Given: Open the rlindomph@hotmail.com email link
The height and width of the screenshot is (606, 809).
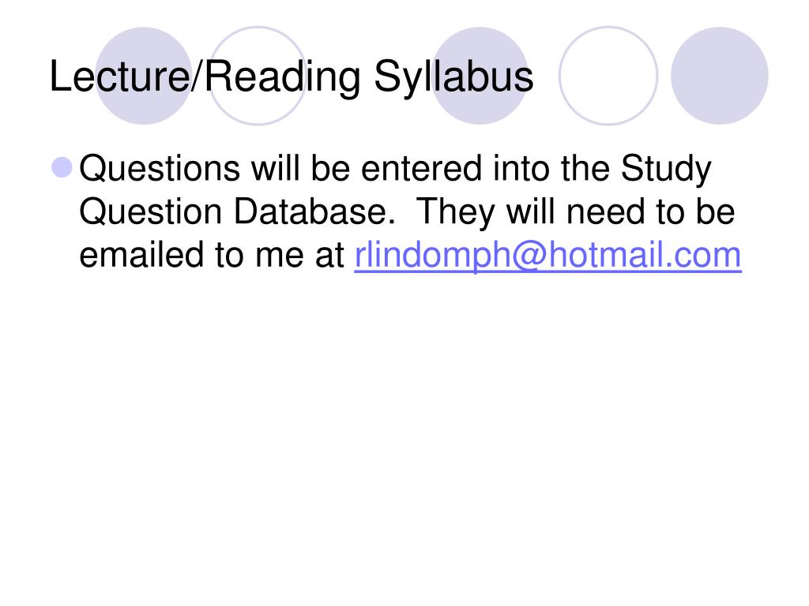Looking at the screenshot, I should click(548, 255).
